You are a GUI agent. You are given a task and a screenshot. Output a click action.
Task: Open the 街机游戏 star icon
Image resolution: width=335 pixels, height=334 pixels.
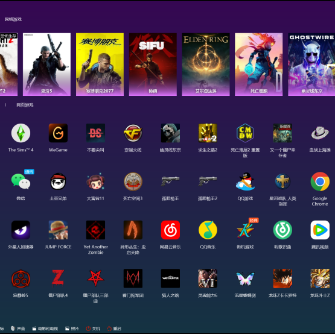click(245, 230)
